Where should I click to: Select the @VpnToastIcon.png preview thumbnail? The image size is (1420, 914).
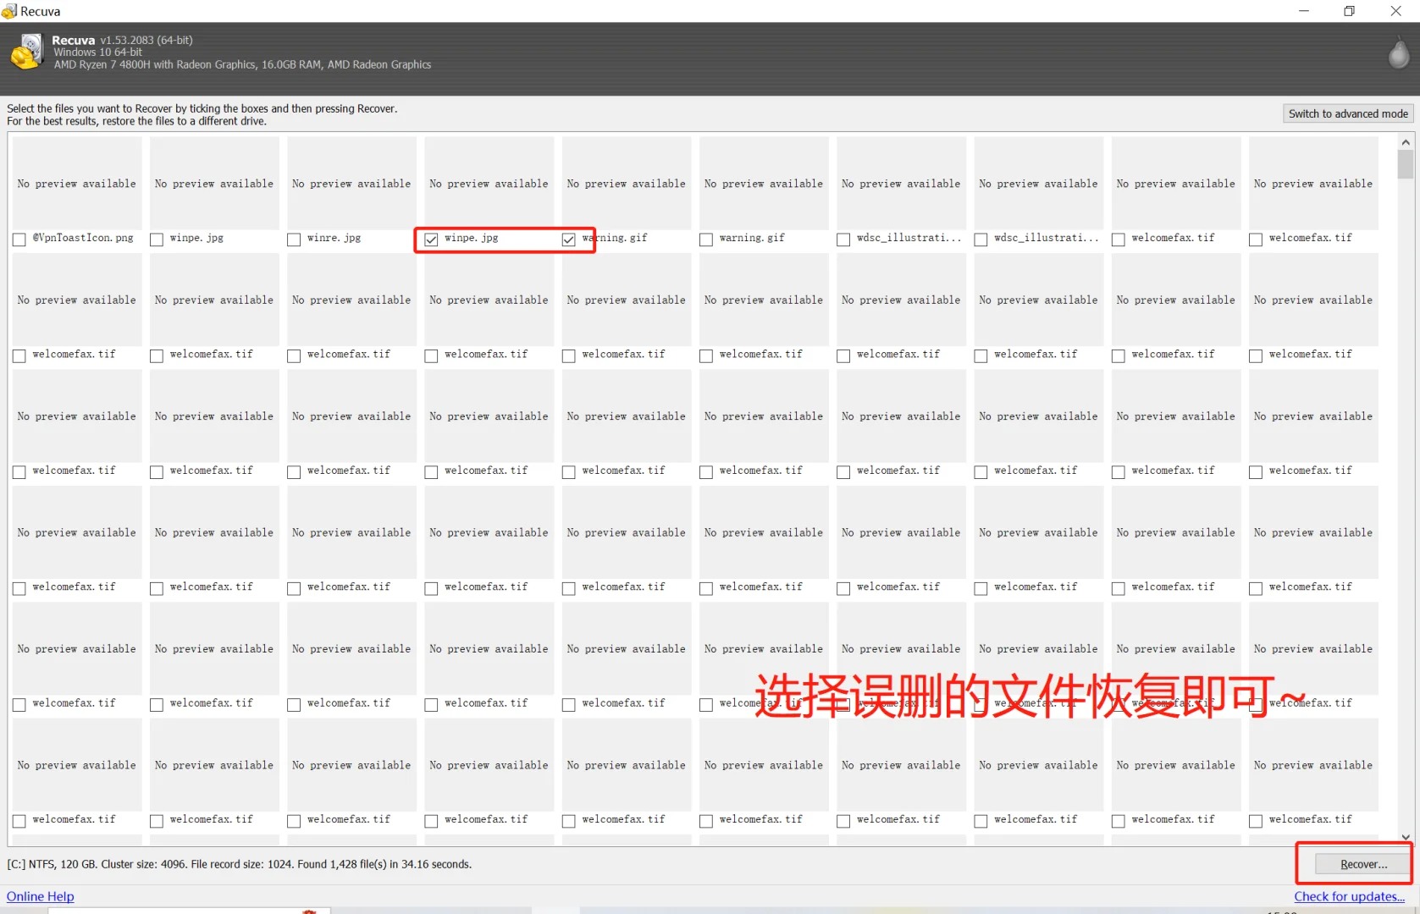(x=77, y=183)
